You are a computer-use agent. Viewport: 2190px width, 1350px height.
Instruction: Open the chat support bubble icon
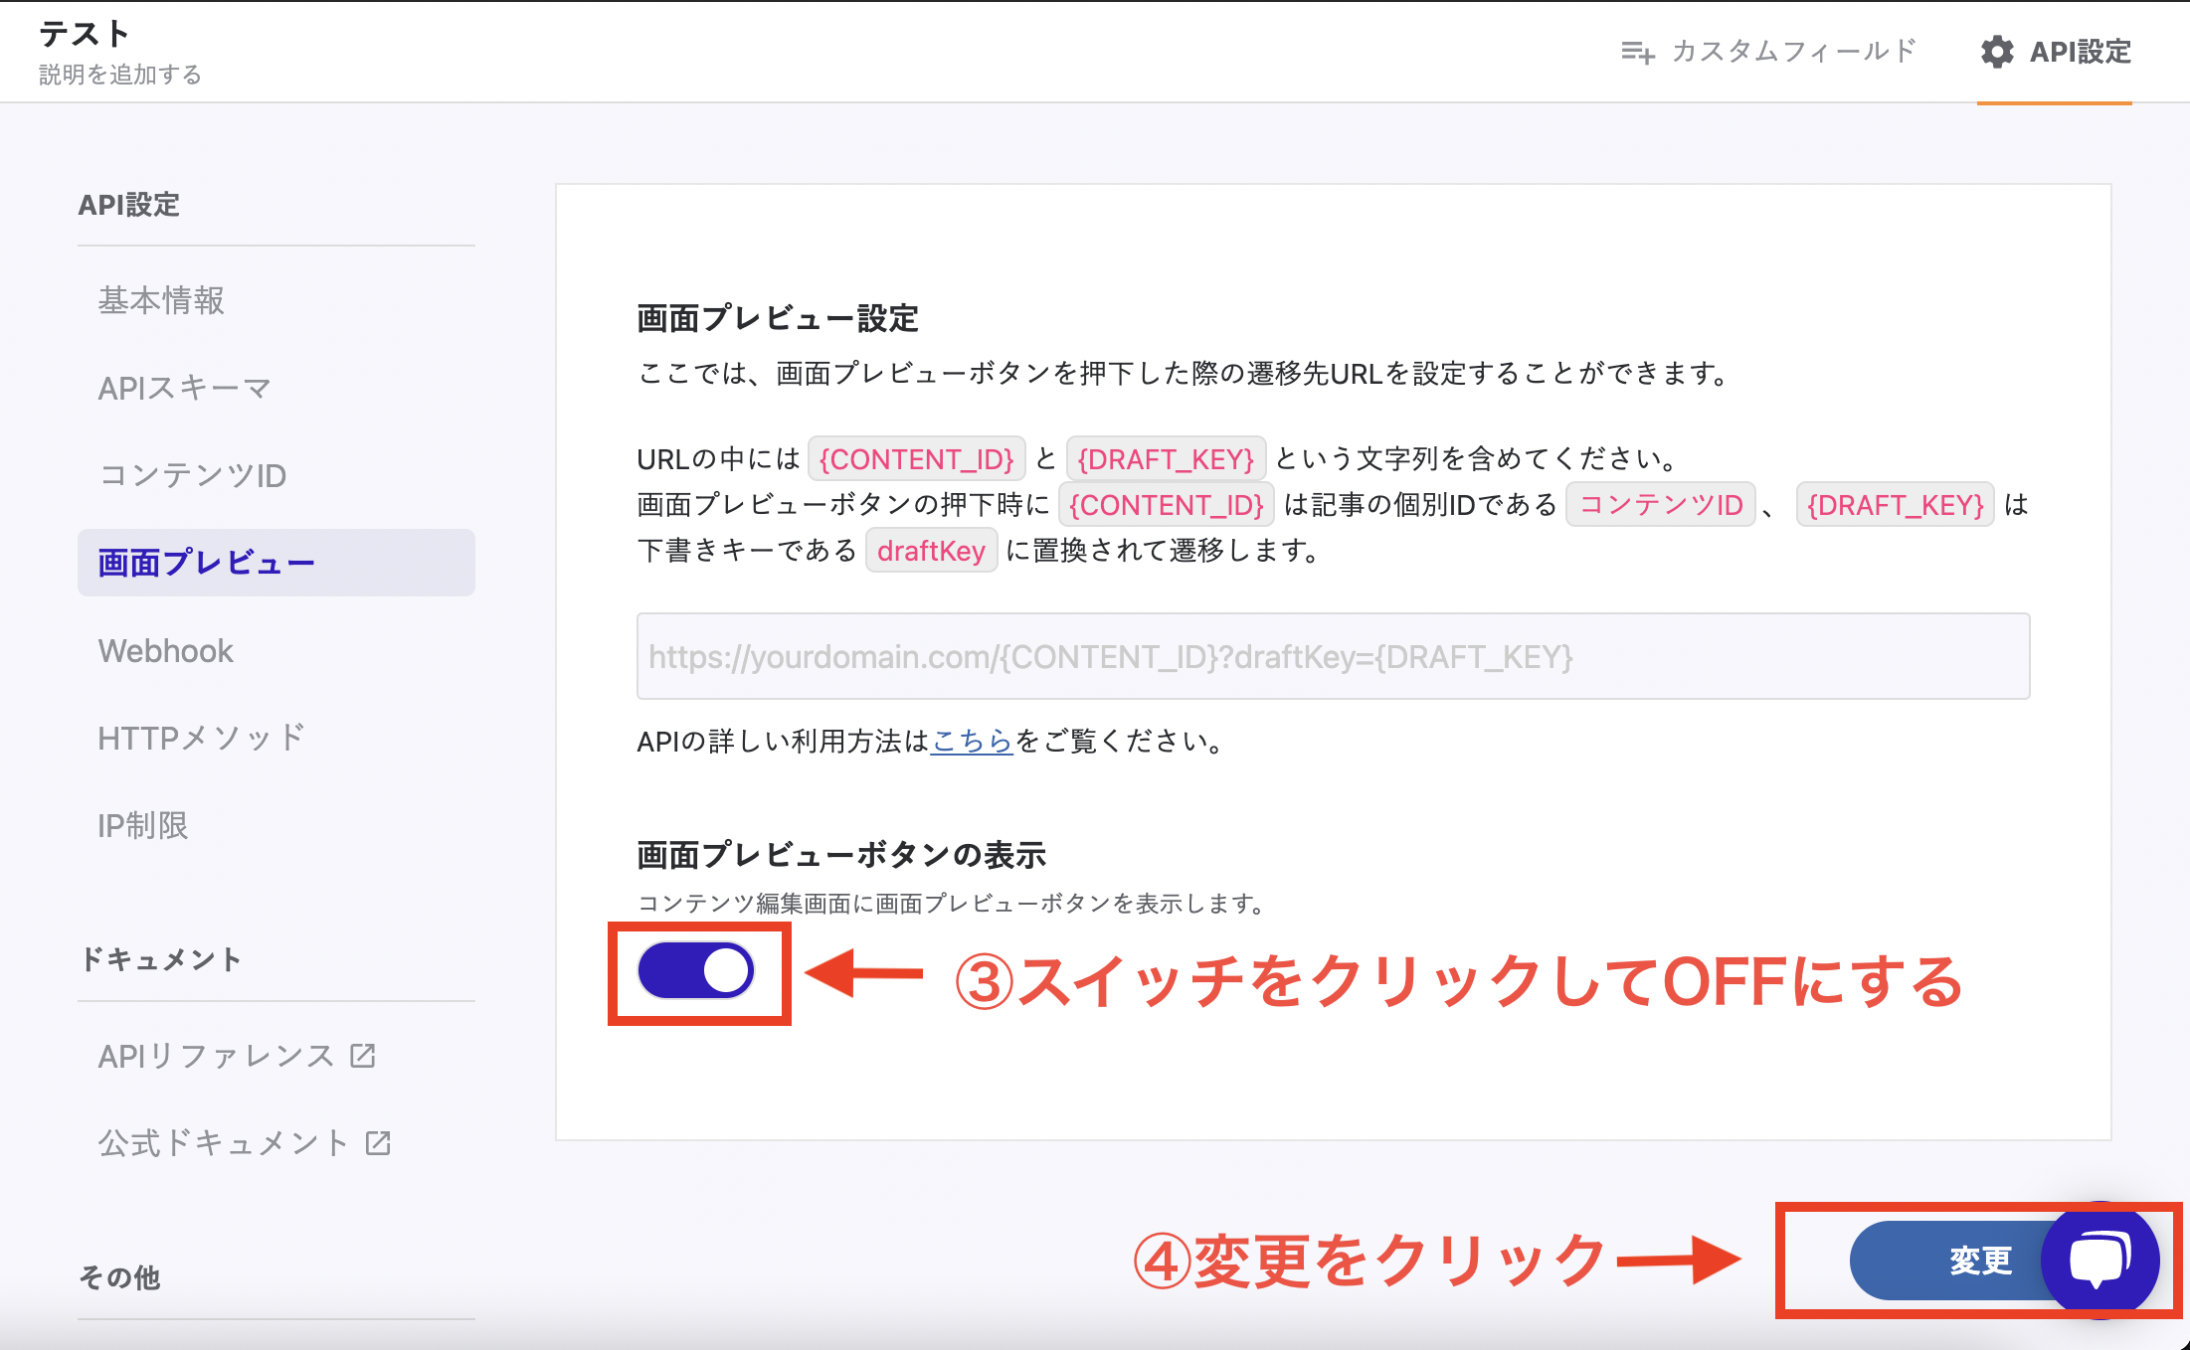tap(2099, 1260)
